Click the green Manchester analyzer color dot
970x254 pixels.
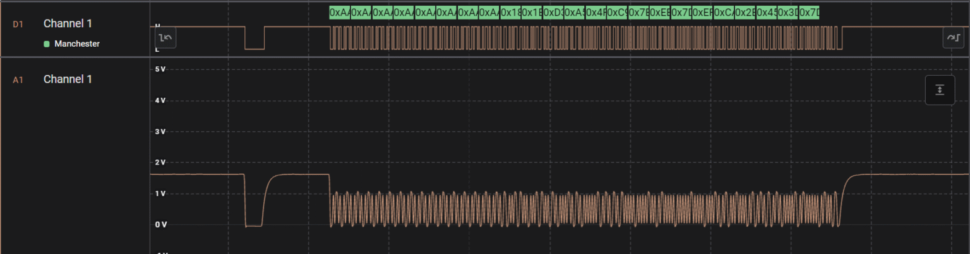click(x=47, y=44)
